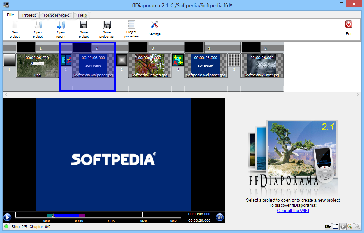Screen dimensions: 364x233
Task: Click the ffDiaporama title bar app icon
Action: click(6, 5)
